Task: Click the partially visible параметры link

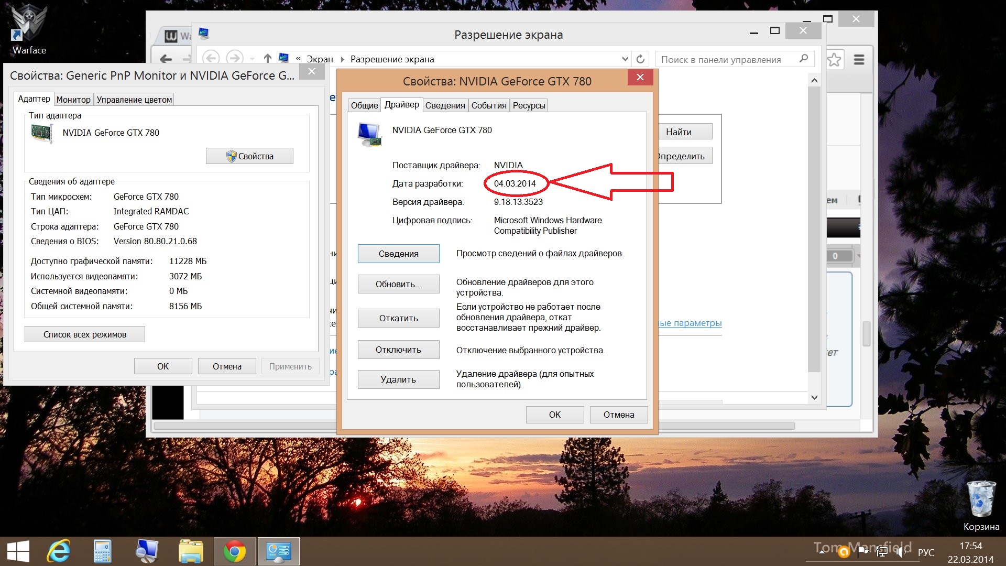Action: pyautogui.click(x=690, y=323)
